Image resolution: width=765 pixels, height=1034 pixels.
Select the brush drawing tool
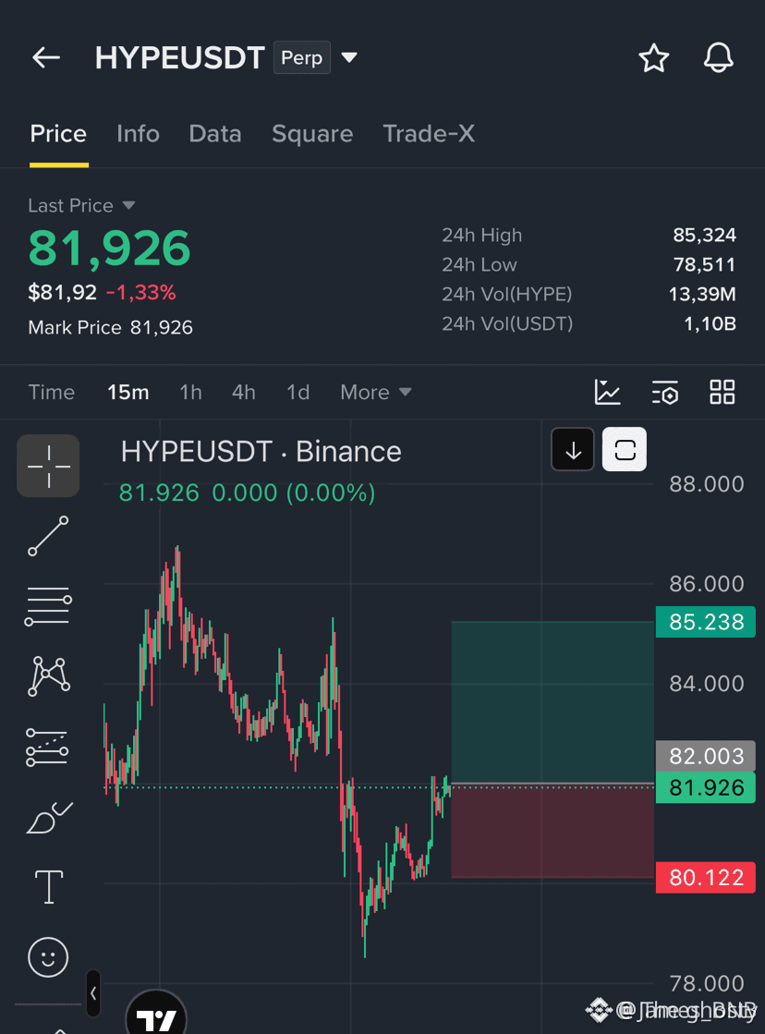click(49, 818)
